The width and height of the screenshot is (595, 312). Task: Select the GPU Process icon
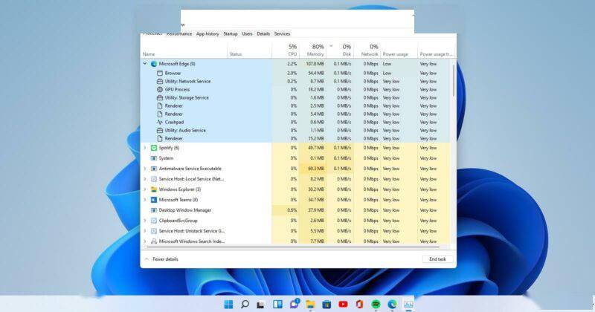159,89
